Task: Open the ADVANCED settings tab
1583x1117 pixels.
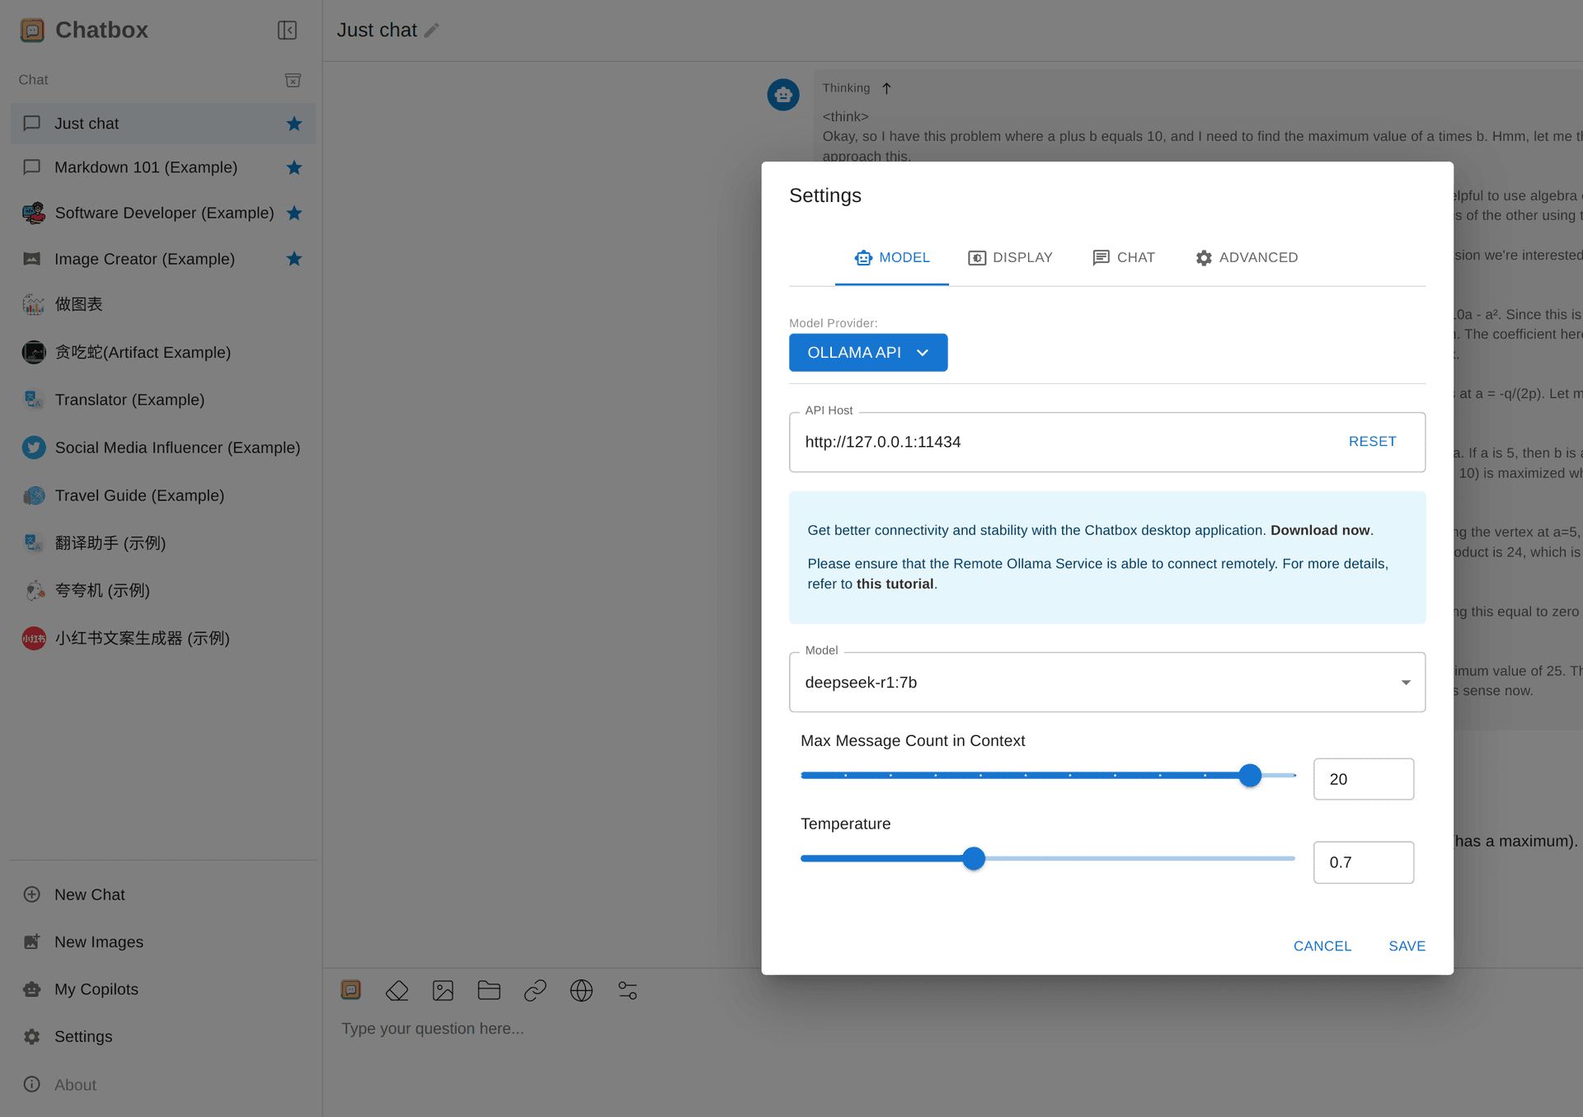Action: click(x=1247, y=257)
